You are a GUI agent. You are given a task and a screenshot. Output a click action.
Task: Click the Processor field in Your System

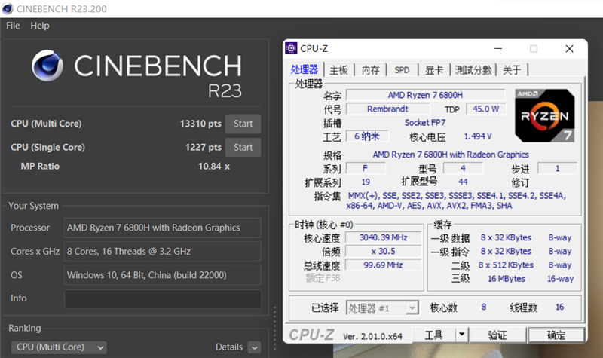[x=163, y=228]
